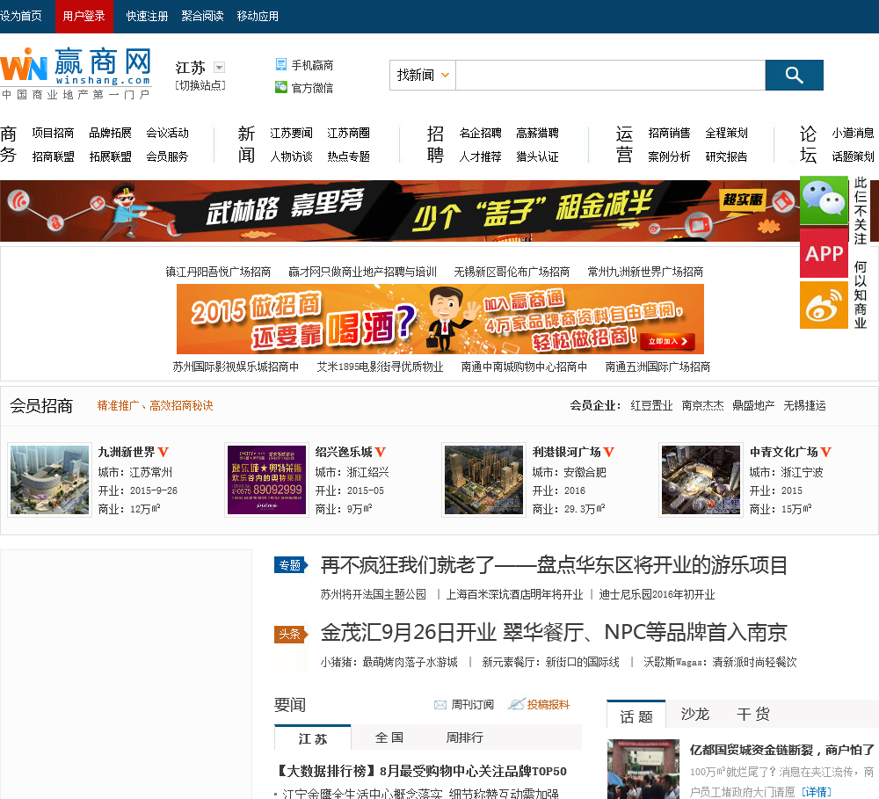Open 项目招商 navigation link
879x799 pixels.
click(x=54, y=133)
